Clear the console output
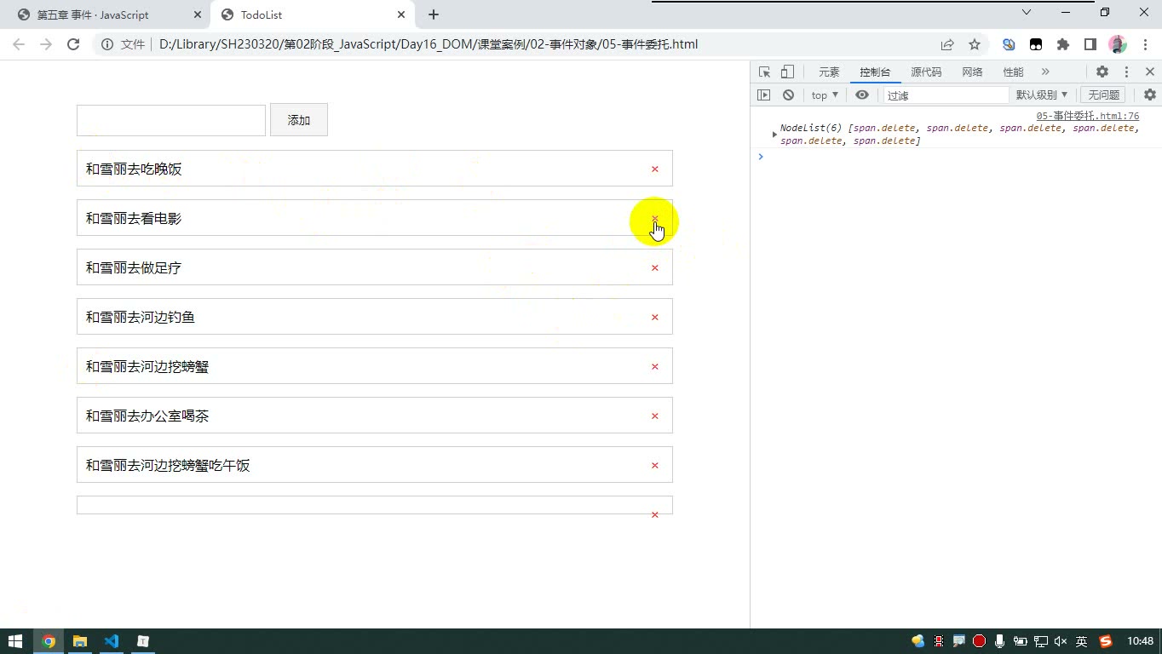 point(788,95)
